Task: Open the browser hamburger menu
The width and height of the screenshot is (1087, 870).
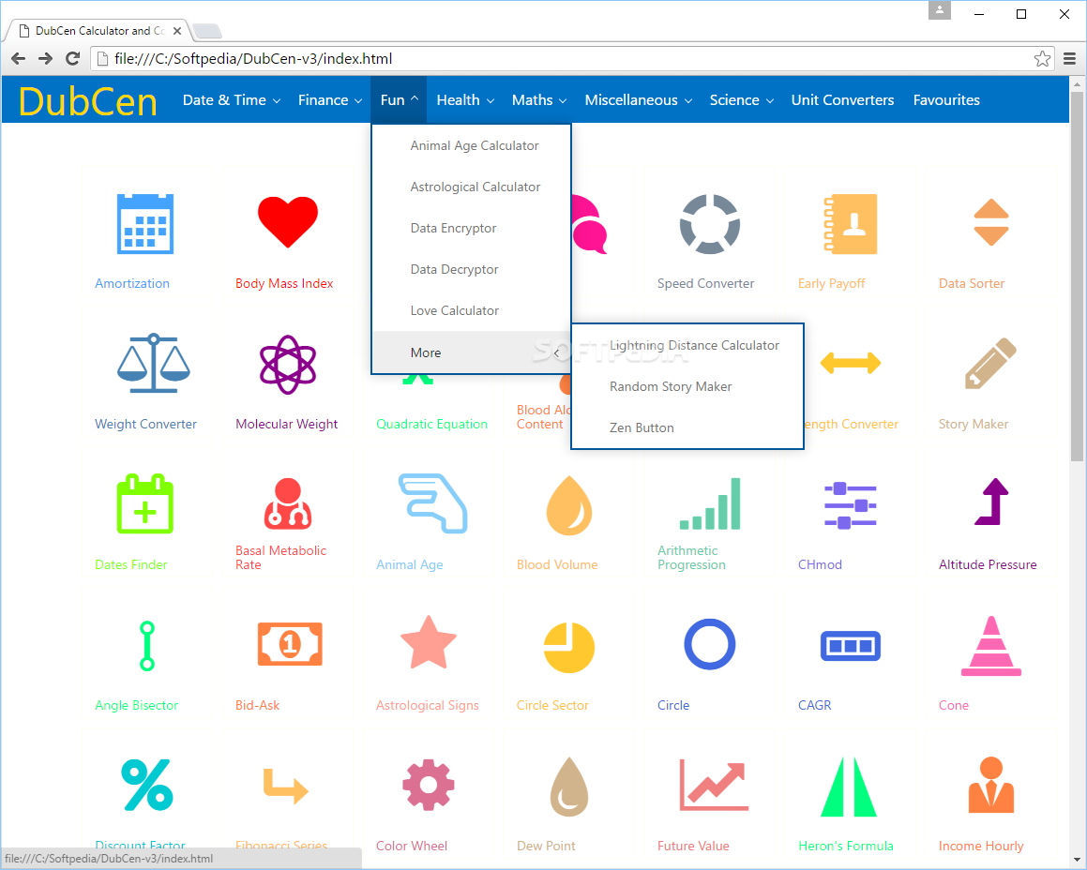Action: [1070, 59]
